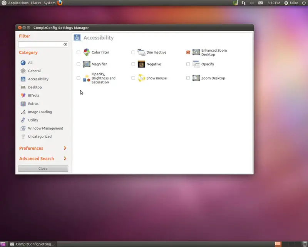Click the Window Management category icon

[23, 128]
